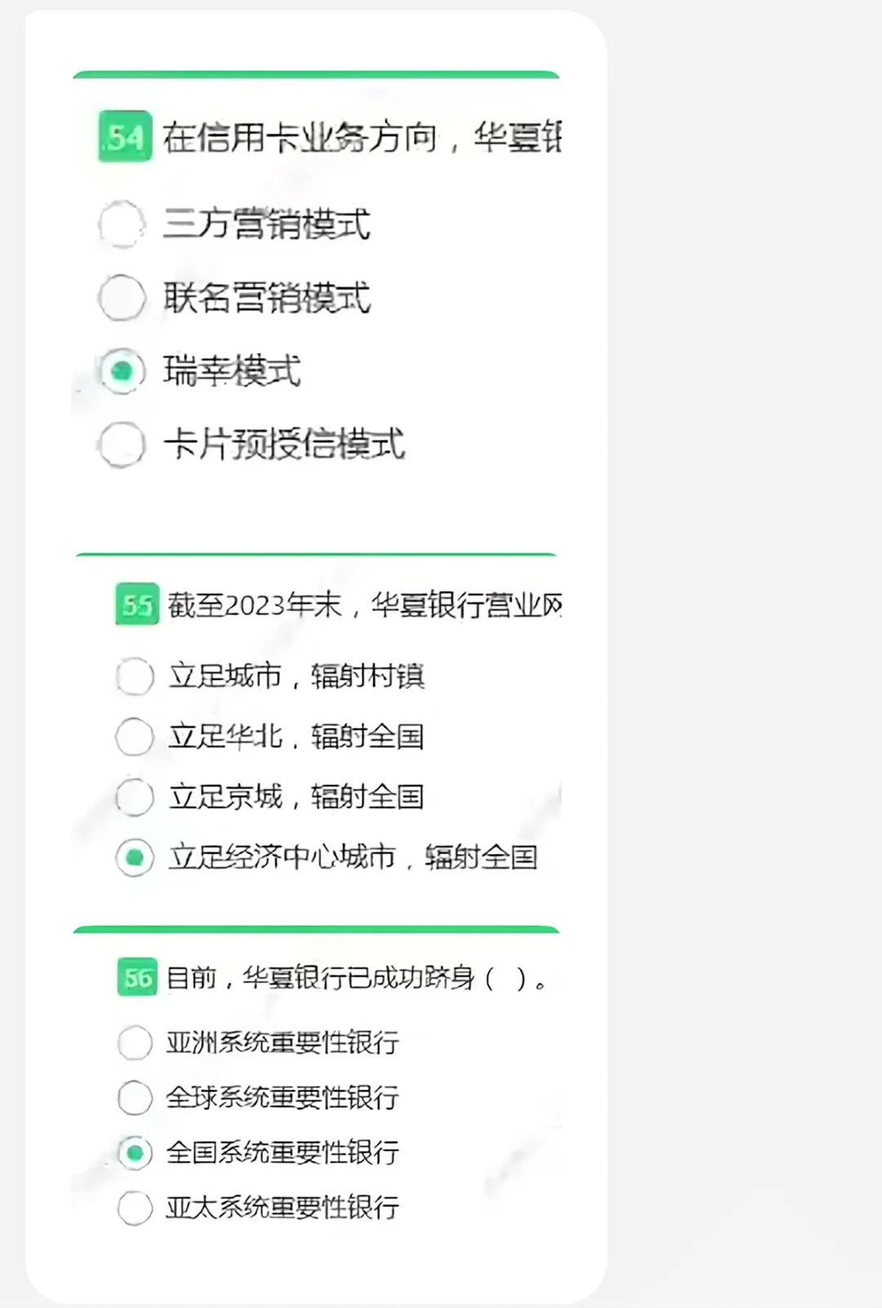Select 立足京城，辐射全国 radio option
This screenshot has width=882, height=1308.
tap(135, 797)
